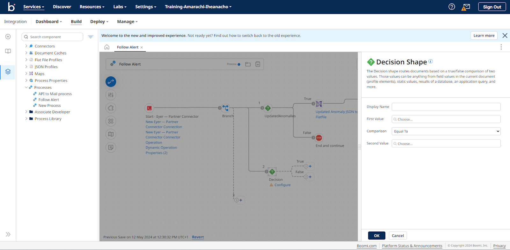Screen dimensions: 510x250
Task: Expand the Process Properties node
Action: coord(26,80)
